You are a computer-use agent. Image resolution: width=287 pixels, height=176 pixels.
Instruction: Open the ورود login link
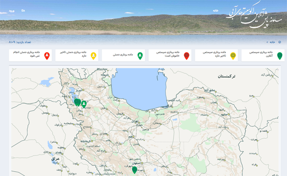tap(11, 11)
